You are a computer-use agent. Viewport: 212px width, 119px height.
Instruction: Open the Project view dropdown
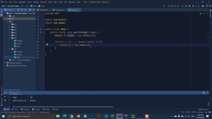pos(9,10)
